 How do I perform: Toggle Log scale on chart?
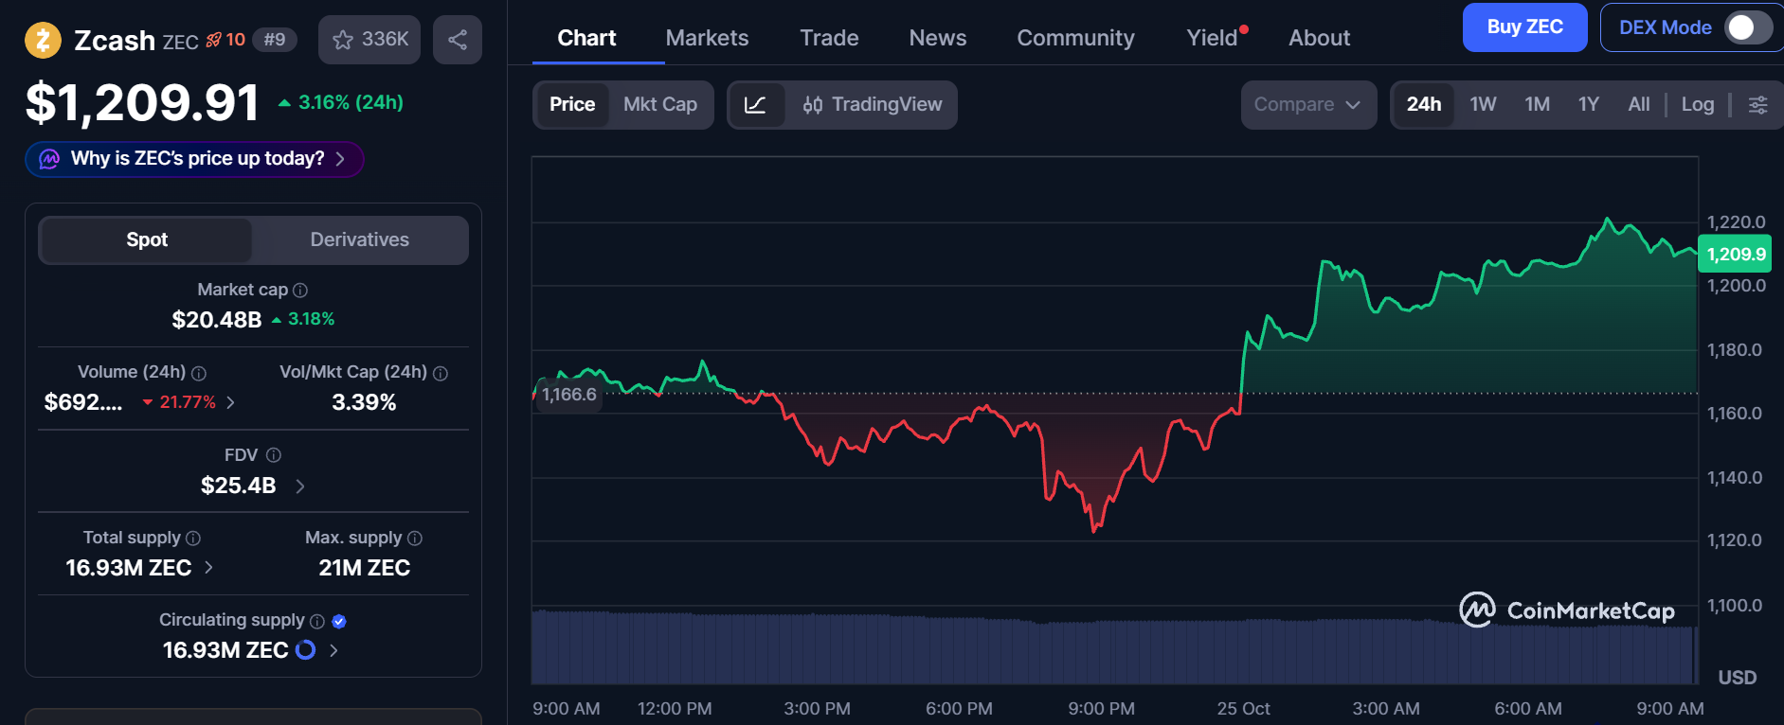[1698, 105]
